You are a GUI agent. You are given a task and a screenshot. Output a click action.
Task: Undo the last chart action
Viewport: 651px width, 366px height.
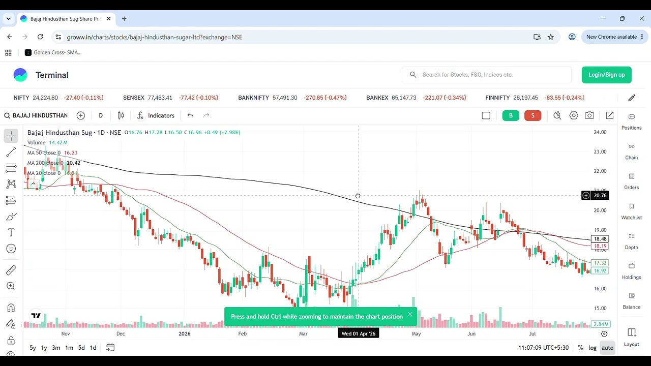pos(190,115)
